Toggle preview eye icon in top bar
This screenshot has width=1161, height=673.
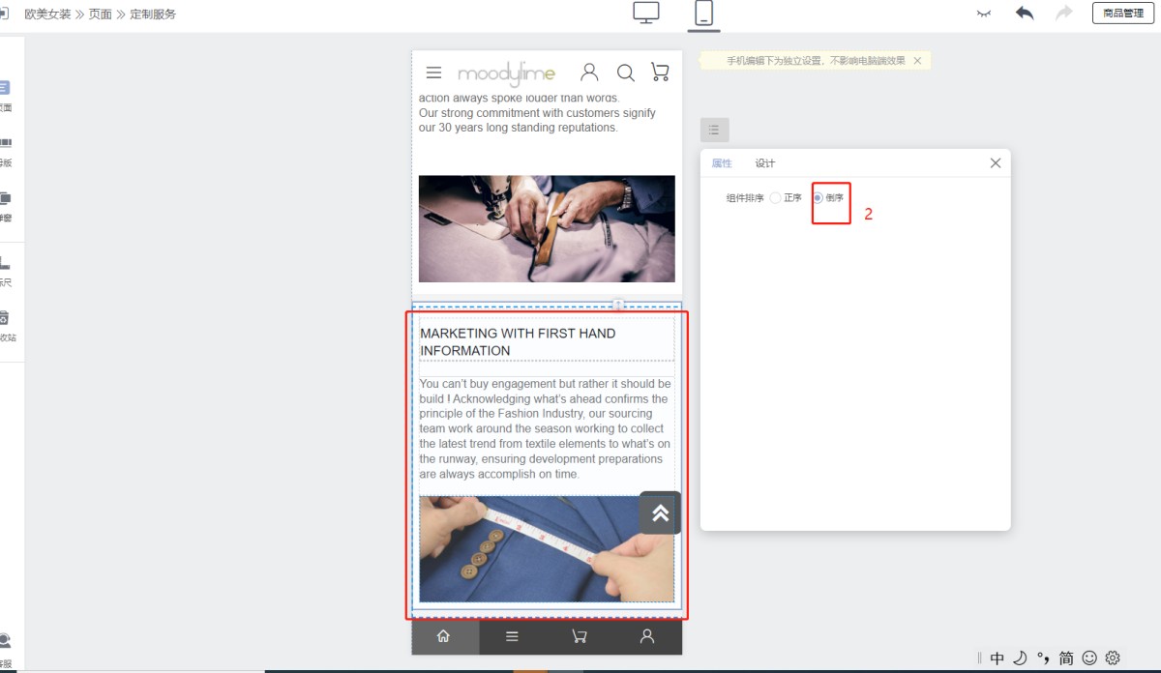click(984, 14)
